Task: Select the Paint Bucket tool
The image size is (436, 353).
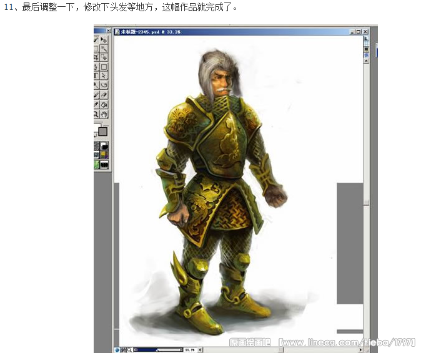Action: 104,105
